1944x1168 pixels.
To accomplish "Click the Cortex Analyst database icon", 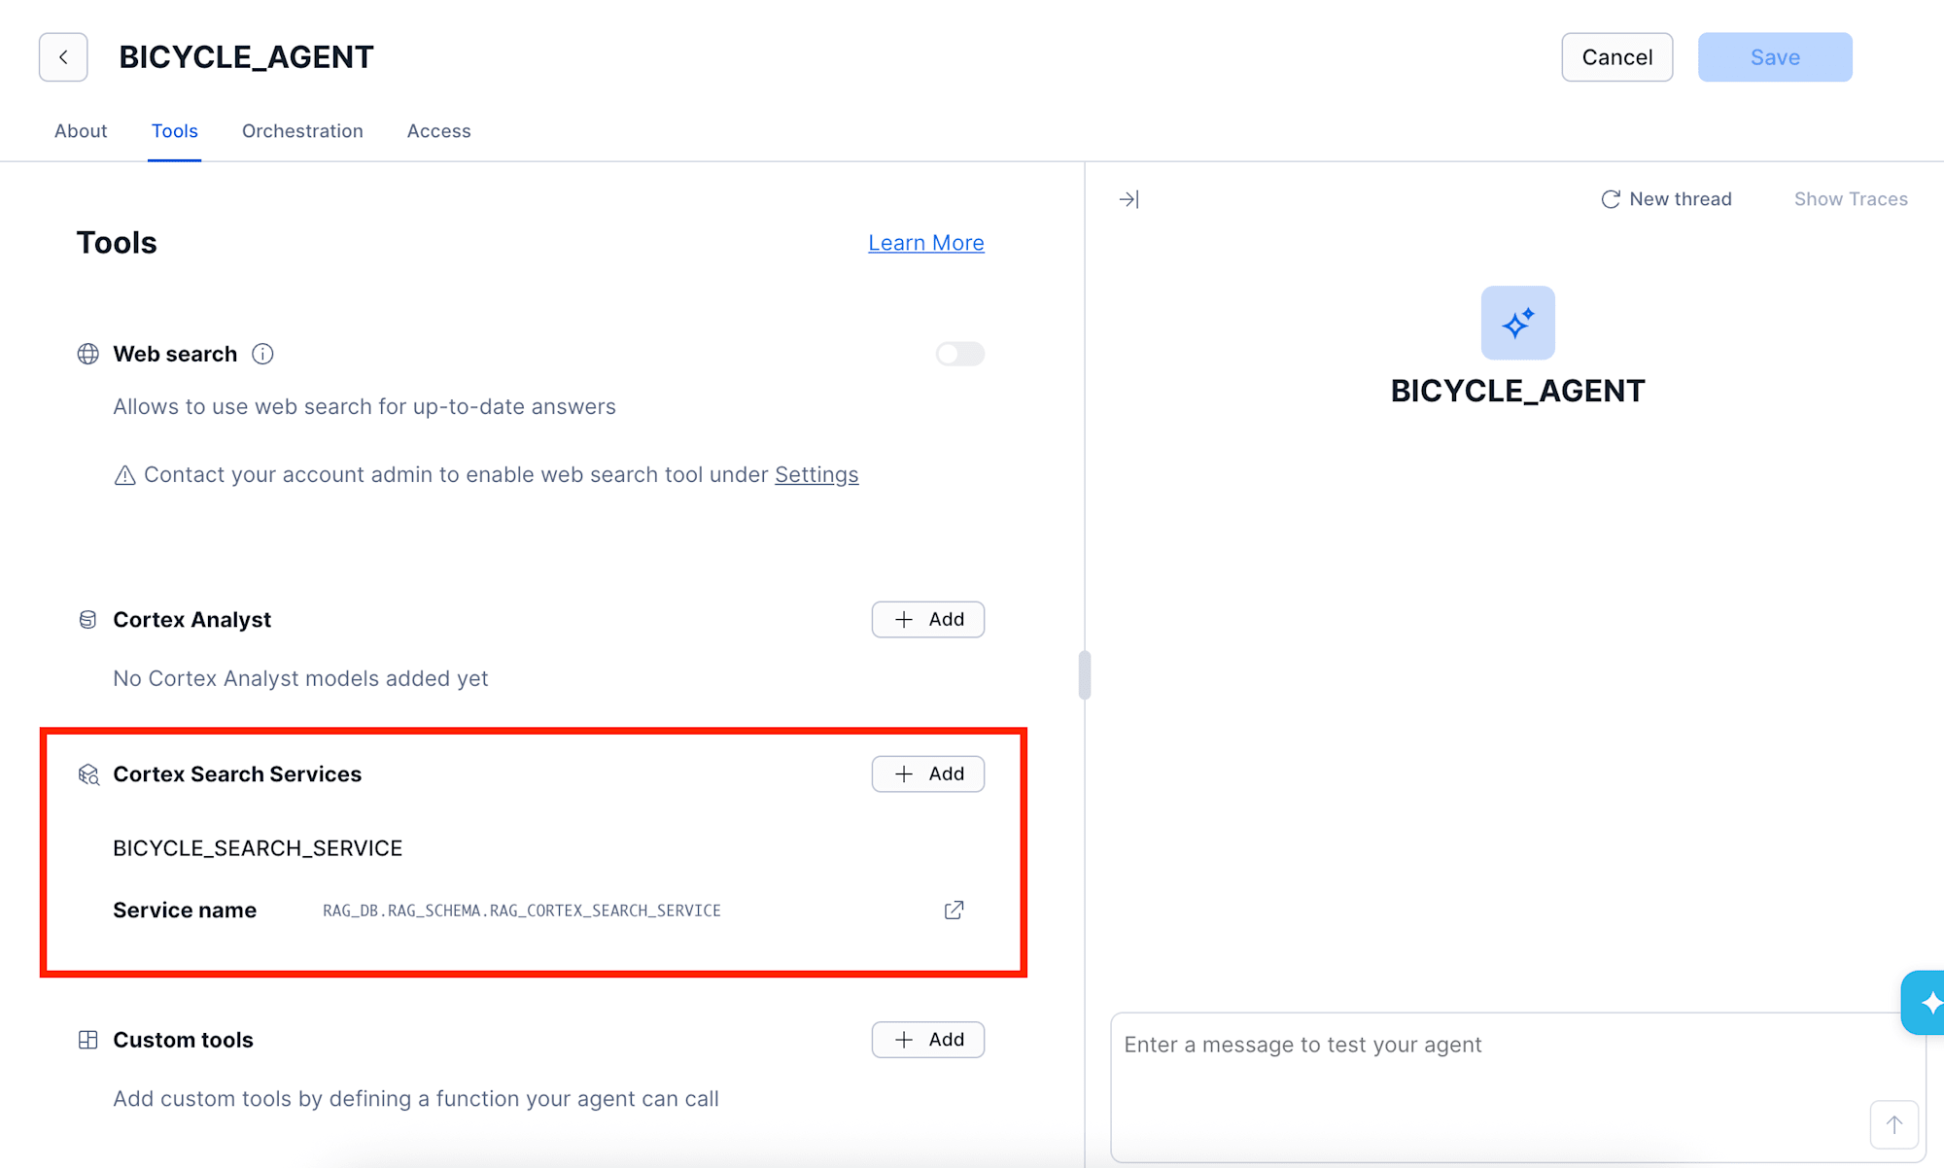I will 87,619.
